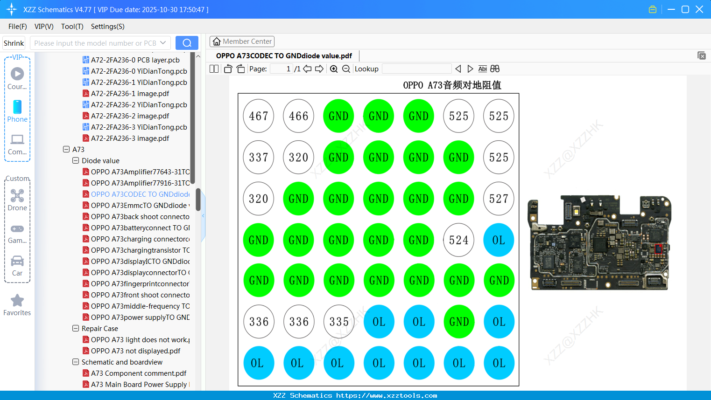Zoom out of the PDF page
Screen dimensions: 711x400
coord(346,69)
